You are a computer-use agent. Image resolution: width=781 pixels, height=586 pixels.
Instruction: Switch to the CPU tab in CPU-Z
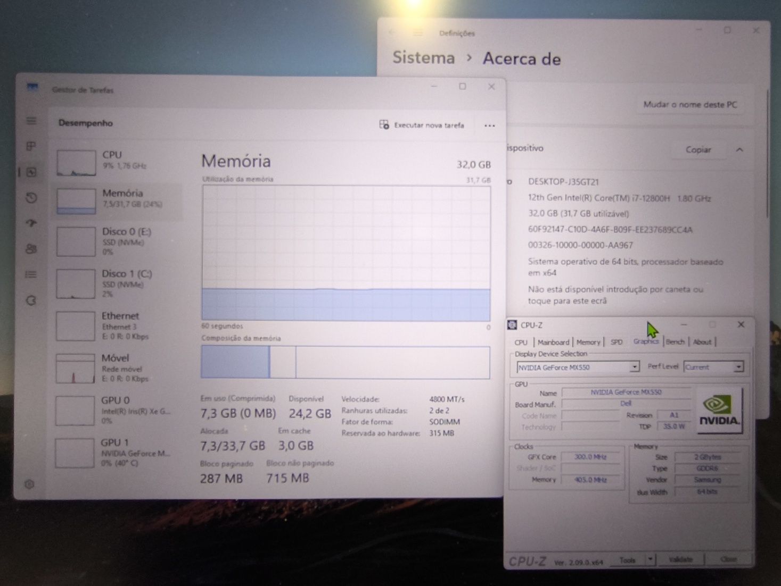pos(521,342)
